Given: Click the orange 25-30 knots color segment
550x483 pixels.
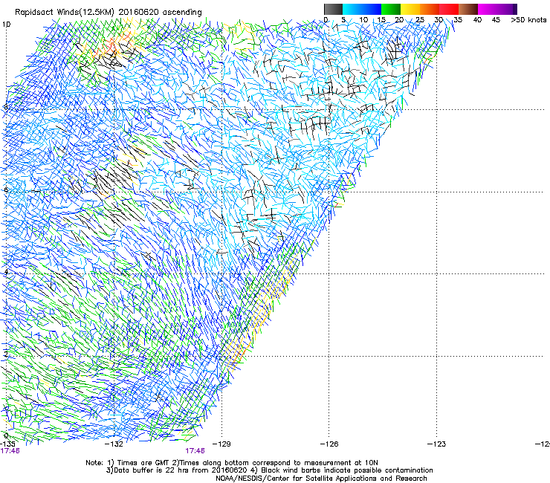Looking at the screenshot, I should [x=430, y=9].
